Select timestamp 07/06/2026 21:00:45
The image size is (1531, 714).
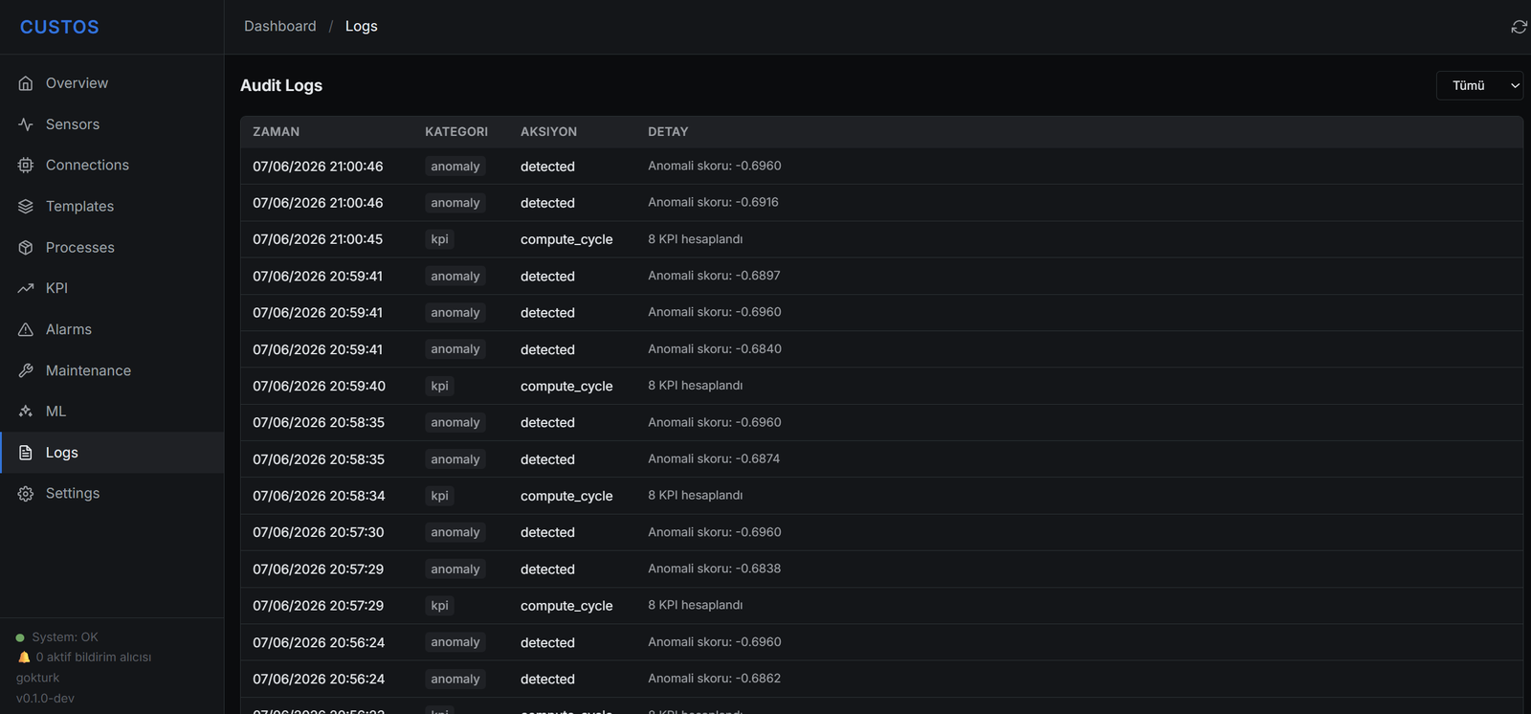pos(318,239)
